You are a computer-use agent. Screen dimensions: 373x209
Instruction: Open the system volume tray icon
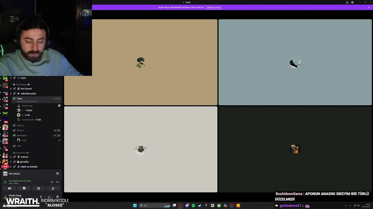tap(358, 206)
